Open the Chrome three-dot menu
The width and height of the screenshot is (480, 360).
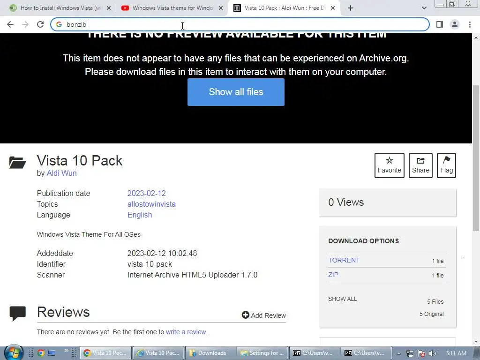470,24
